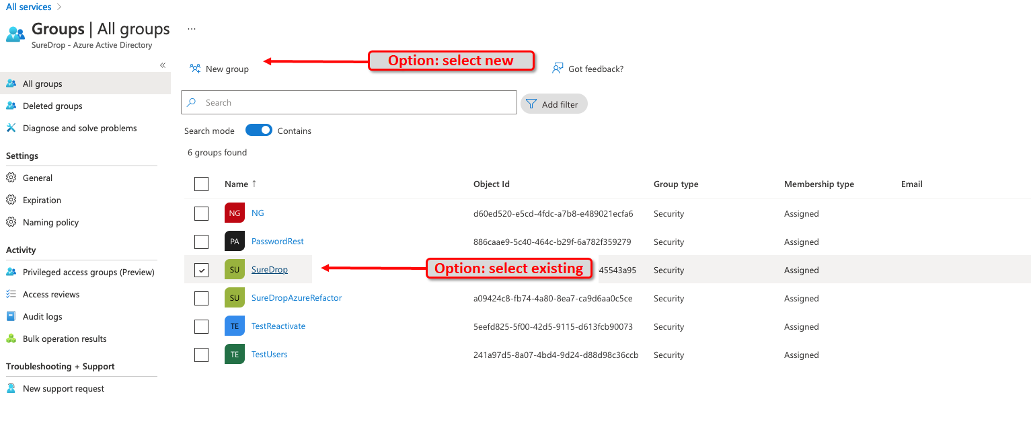
Task: Collapse the sidebar with double chevron
Action: coord(163,65)
